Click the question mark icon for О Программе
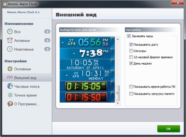Viewport: 186px width, 137px height. [10, 104]
